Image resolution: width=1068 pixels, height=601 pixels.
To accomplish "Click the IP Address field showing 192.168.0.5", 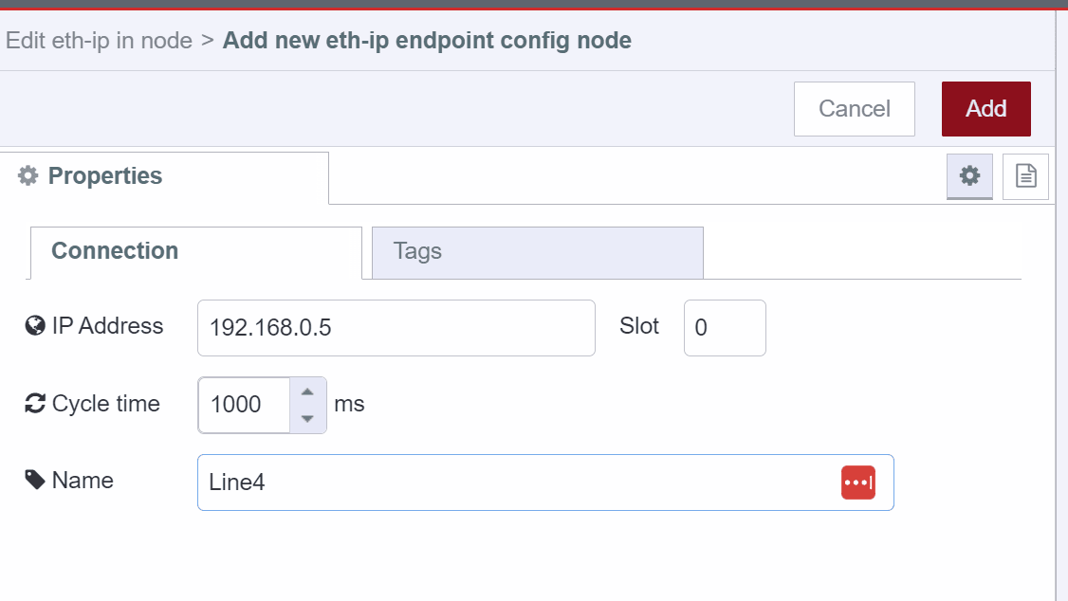I will click(x=396, y=327).
